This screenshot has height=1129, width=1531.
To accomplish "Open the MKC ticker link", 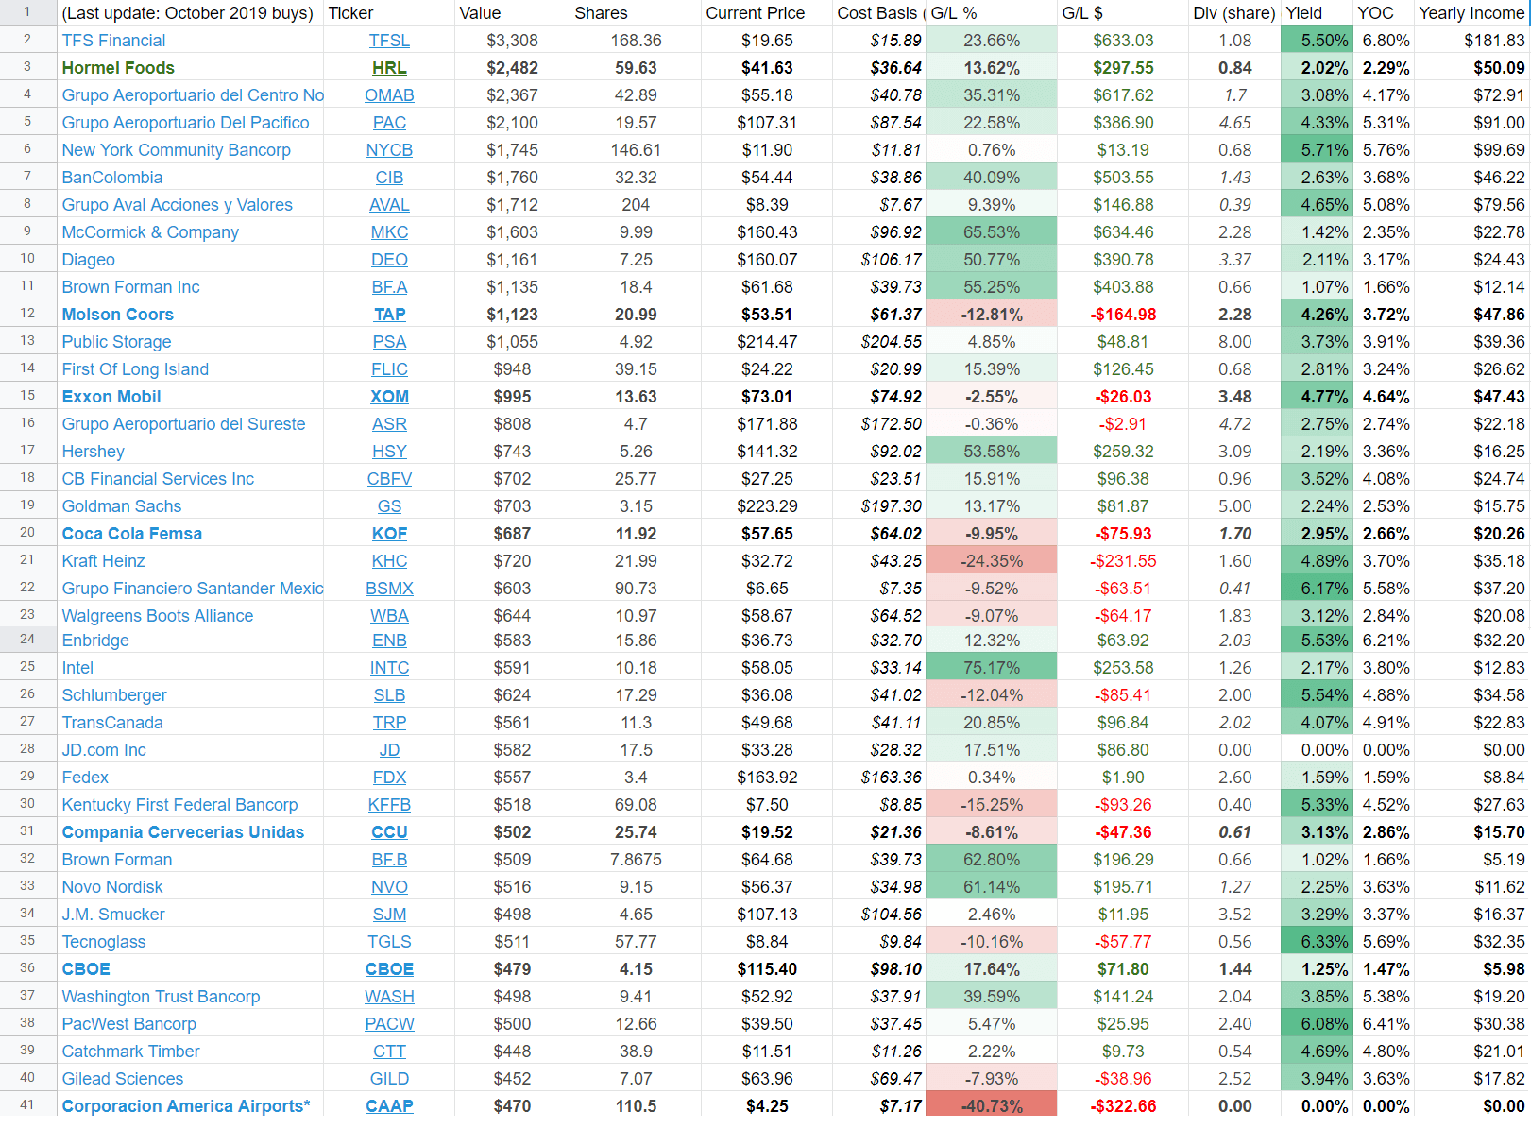I will pyautogui.click(x=389, y=232).
